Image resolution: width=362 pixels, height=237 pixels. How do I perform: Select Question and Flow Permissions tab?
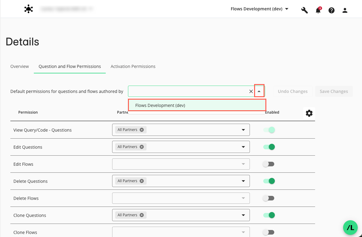point(70,66)
